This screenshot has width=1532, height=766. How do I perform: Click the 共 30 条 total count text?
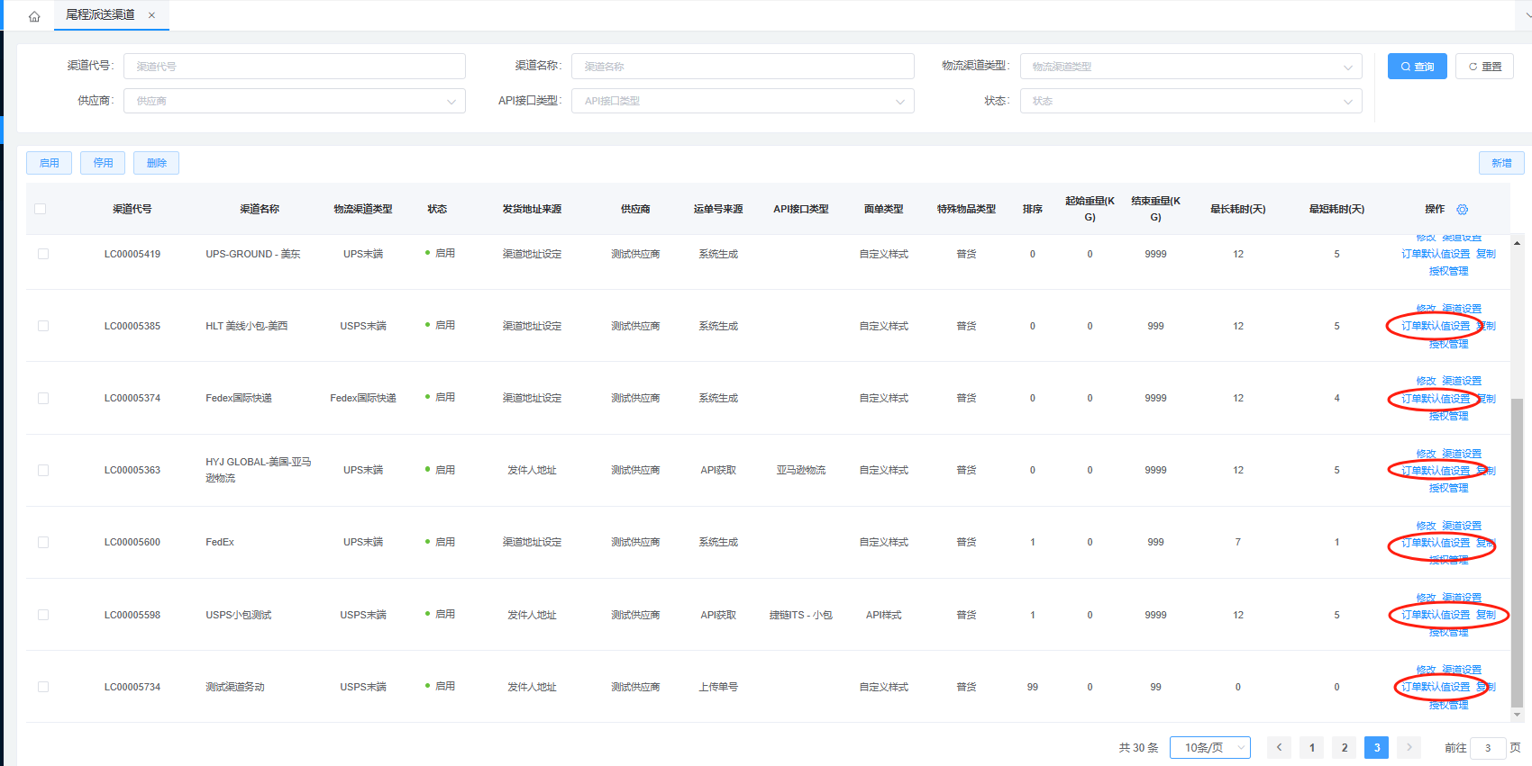[x=1139, y=748]
